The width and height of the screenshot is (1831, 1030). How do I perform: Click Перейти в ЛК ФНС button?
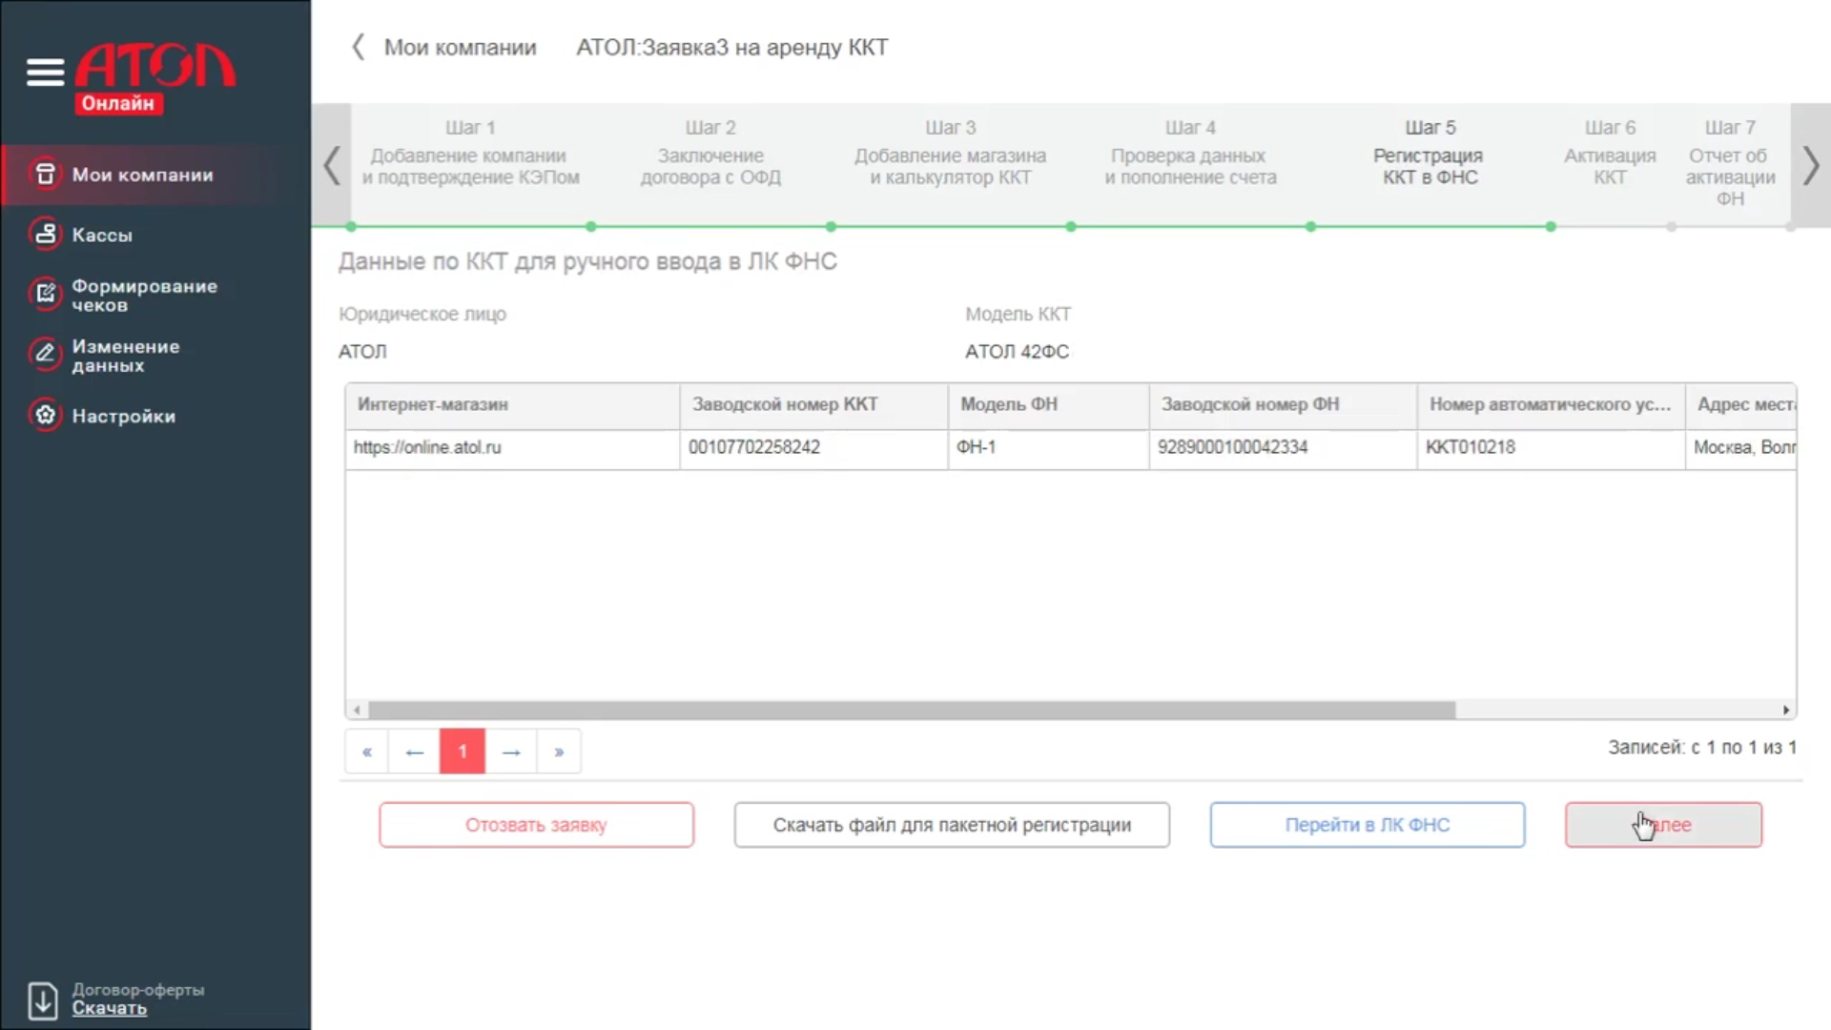(x=1367, y=825)
